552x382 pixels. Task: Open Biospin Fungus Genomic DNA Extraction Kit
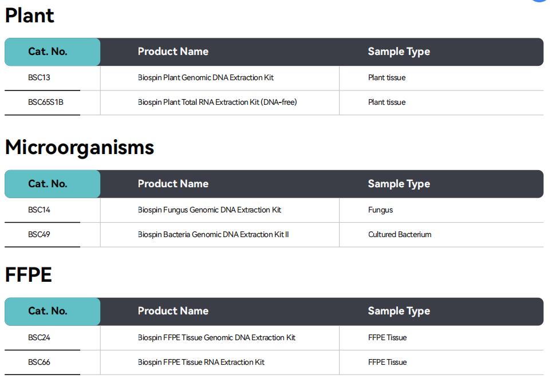[210, 210]
